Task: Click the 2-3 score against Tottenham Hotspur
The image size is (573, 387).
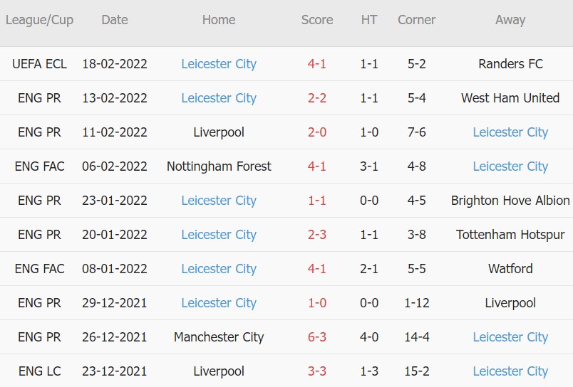Action: [317, 235]
